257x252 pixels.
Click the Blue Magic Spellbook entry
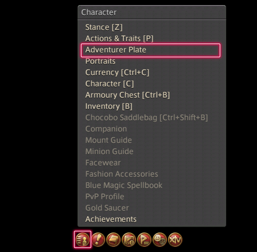(x=124, y=185)
